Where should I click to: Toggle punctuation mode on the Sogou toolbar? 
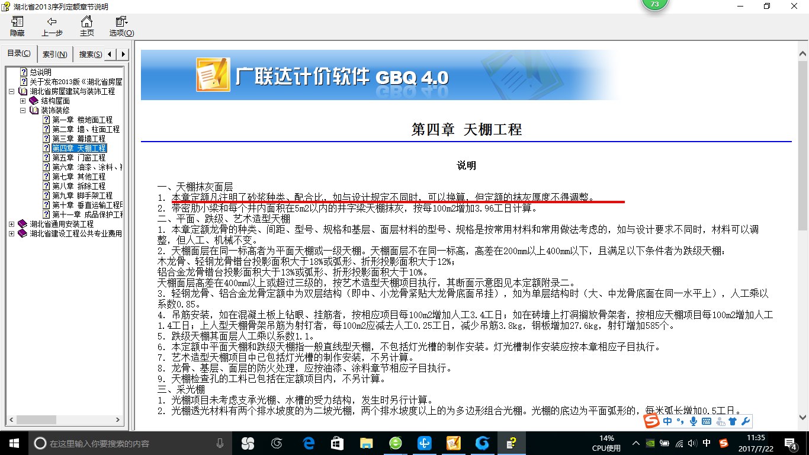tap(680, 421)
